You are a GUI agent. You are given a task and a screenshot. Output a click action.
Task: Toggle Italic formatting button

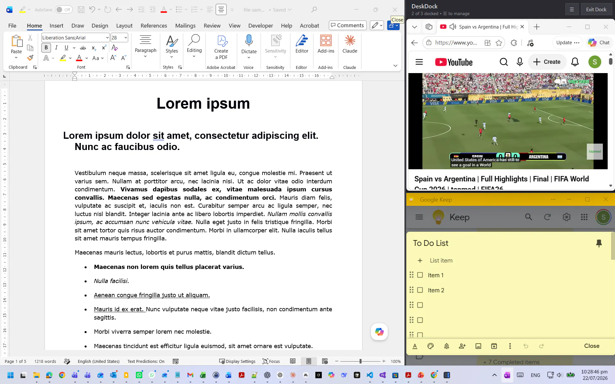(56, 48)
